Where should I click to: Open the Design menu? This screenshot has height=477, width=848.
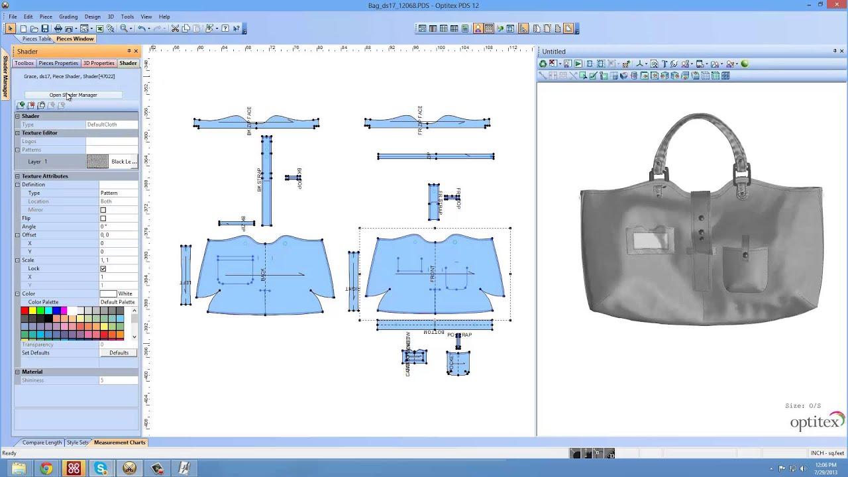[x=93, y=17]
